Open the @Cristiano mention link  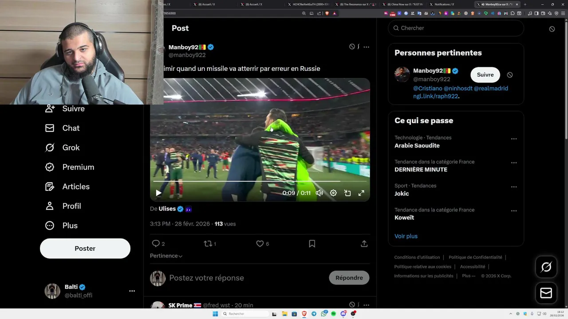(428, 88)
